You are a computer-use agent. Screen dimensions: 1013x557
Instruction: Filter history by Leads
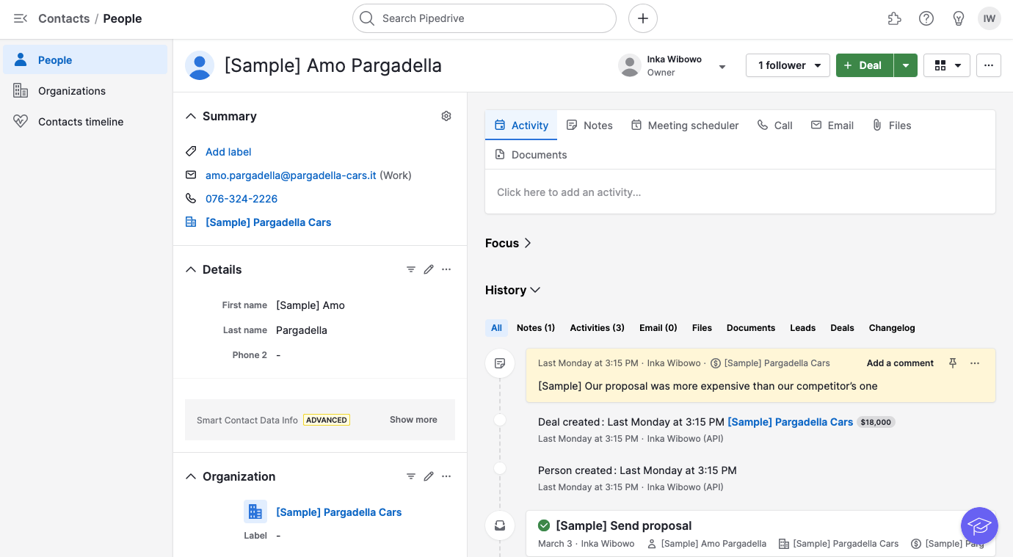click(802, 328)
